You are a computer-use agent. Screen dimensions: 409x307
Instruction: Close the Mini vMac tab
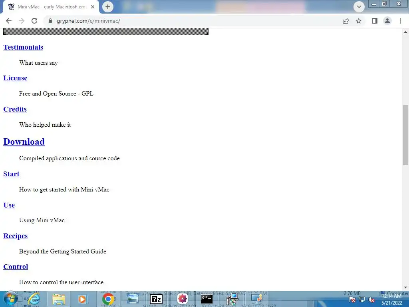click(93, 7)
